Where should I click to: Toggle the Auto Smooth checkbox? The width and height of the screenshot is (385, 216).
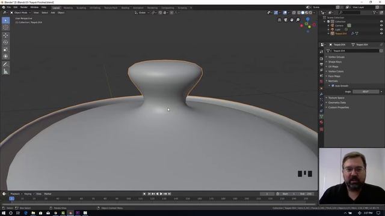click(333, 86)
